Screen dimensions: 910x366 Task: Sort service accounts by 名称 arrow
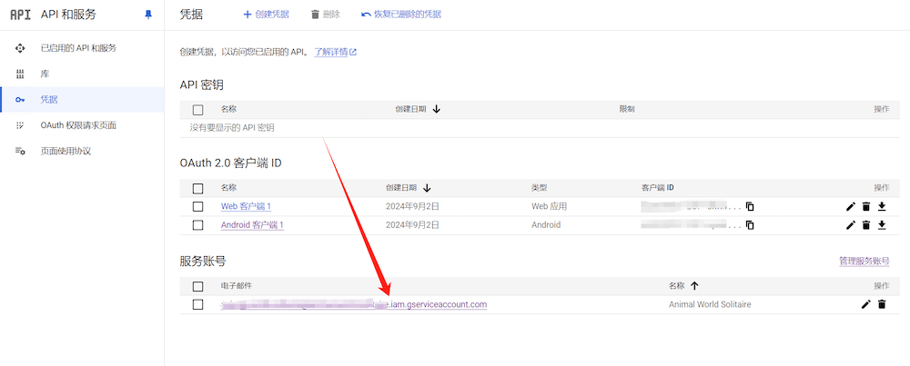pos(694,285)
